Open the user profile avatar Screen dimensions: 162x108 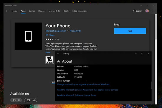pos(147,11)
